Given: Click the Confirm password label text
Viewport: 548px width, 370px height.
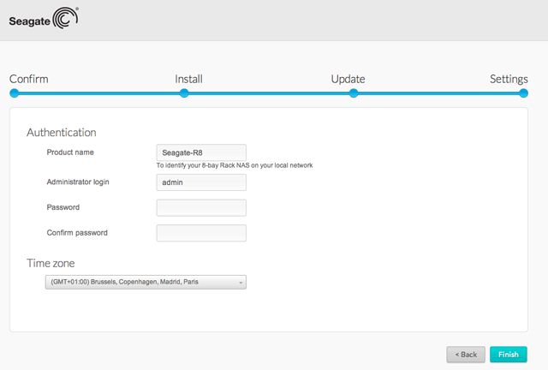Looking at the screenshot, I should pyautogui.click(x=77, y=233).
